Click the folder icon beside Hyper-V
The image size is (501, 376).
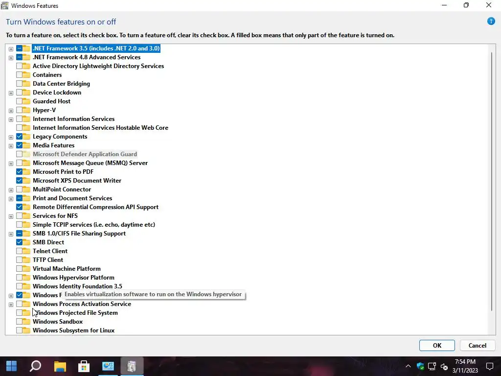coord(26,110)
